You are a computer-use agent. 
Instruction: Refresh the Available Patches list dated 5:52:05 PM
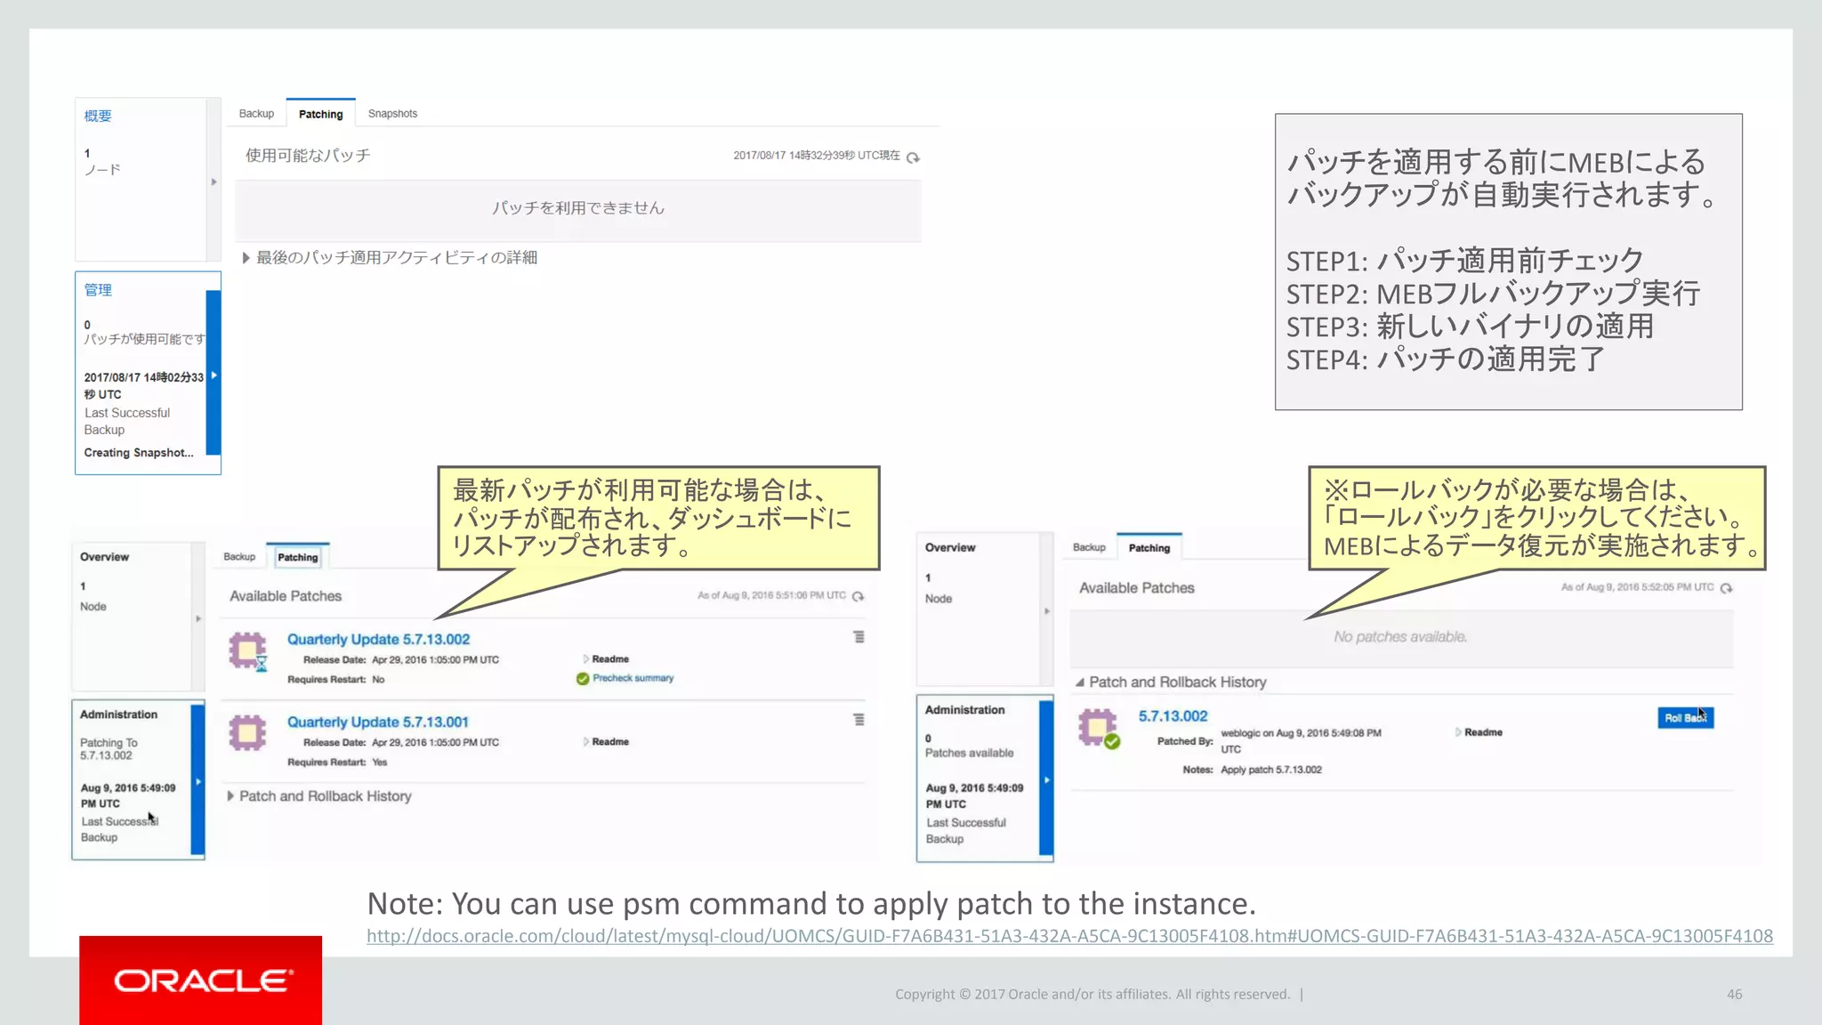(1726, 588)
